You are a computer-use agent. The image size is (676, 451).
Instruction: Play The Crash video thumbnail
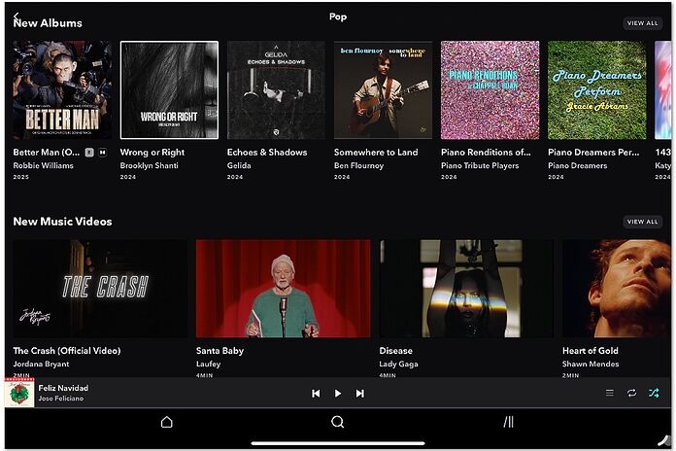pos(100,289)
